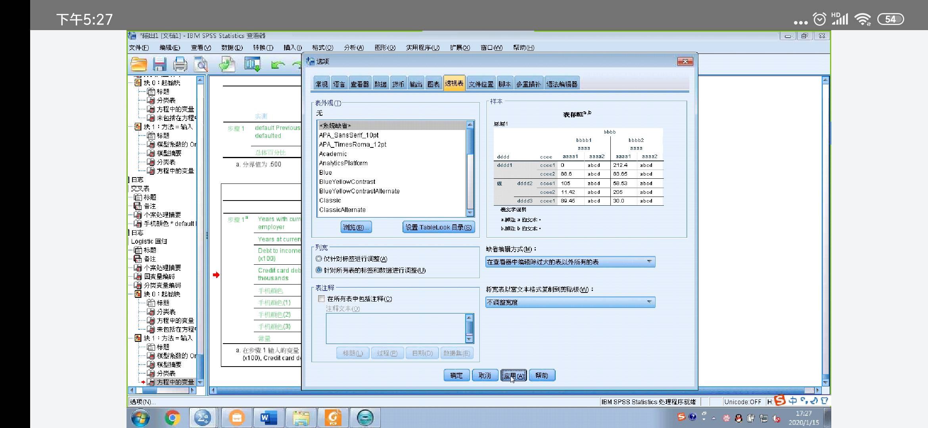
Task: Click the Export output toolbar icon
Action: (x=227, y=64)
